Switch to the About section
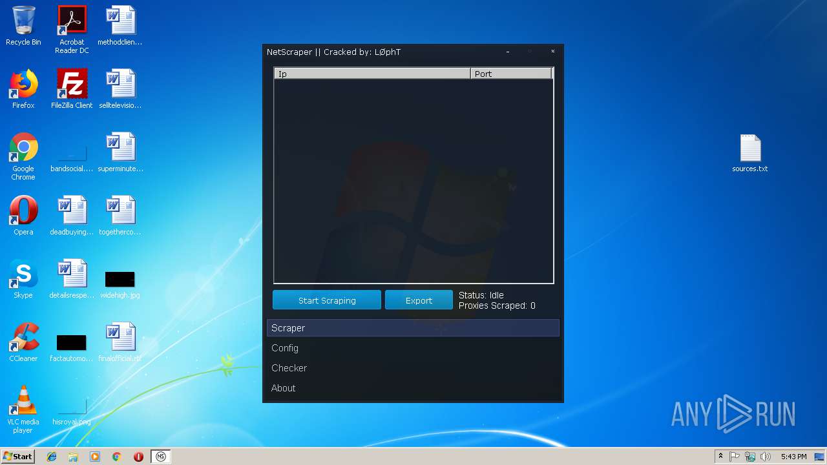The height and width of the screenshot is (465, 827). (x=413, y=388)
